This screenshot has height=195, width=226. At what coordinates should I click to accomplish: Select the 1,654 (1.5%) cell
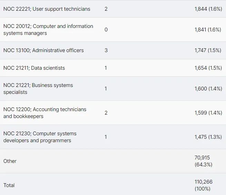coord(208,68)
